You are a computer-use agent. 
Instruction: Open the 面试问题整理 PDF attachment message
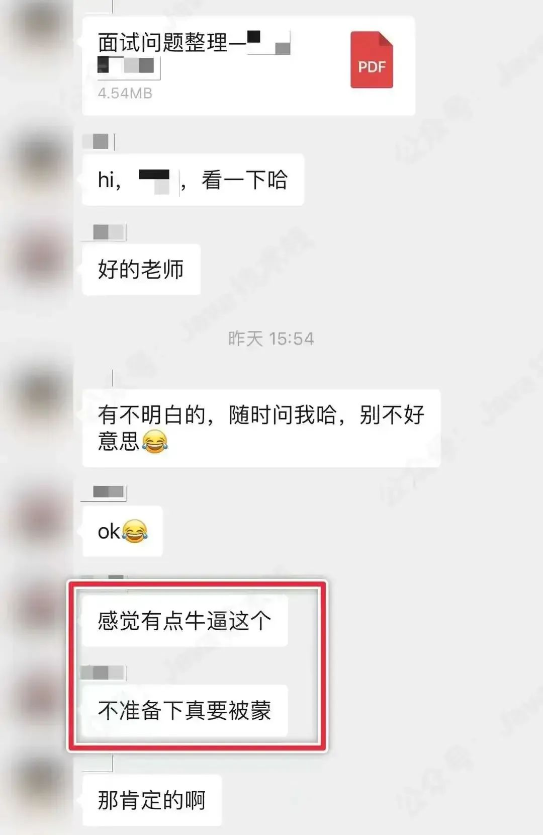(248, 65)
